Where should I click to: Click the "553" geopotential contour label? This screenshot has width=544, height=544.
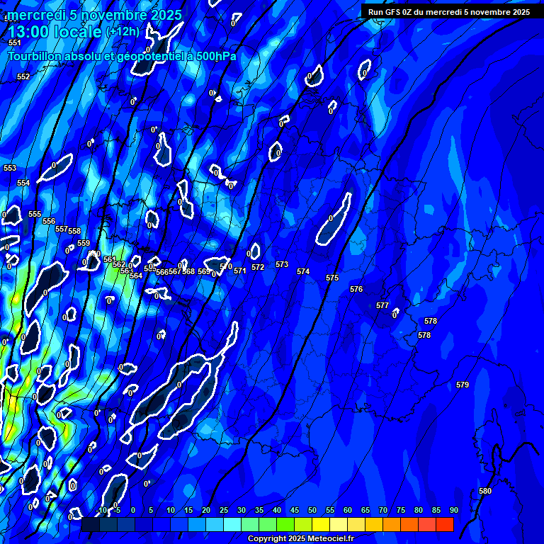pyautogui.click(x=10, y=168)
